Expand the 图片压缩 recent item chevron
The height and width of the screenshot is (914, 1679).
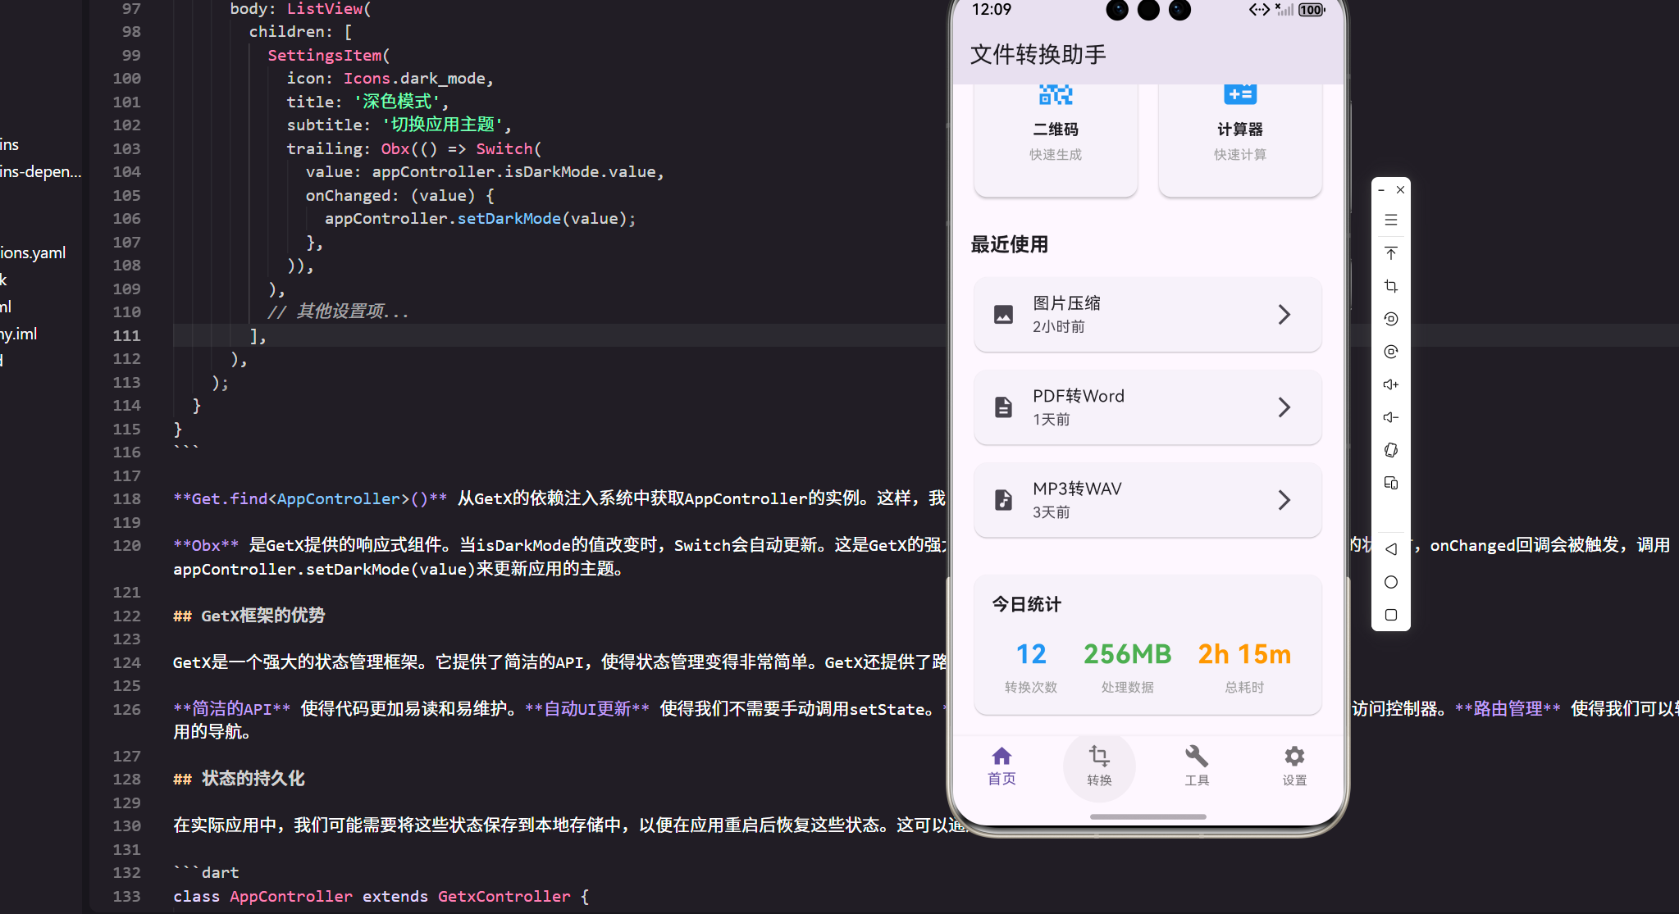[x=1284, y=314]
